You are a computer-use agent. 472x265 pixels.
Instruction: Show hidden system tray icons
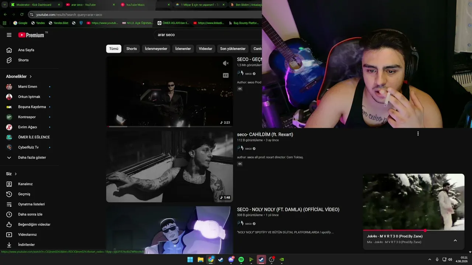[x=430, y=259]
